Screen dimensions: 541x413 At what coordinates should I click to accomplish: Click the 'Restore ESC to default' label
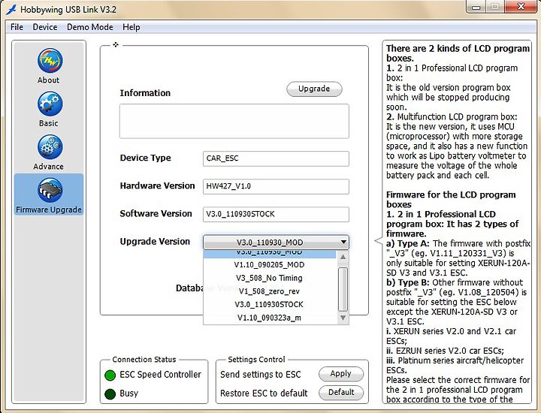point(264,393)
